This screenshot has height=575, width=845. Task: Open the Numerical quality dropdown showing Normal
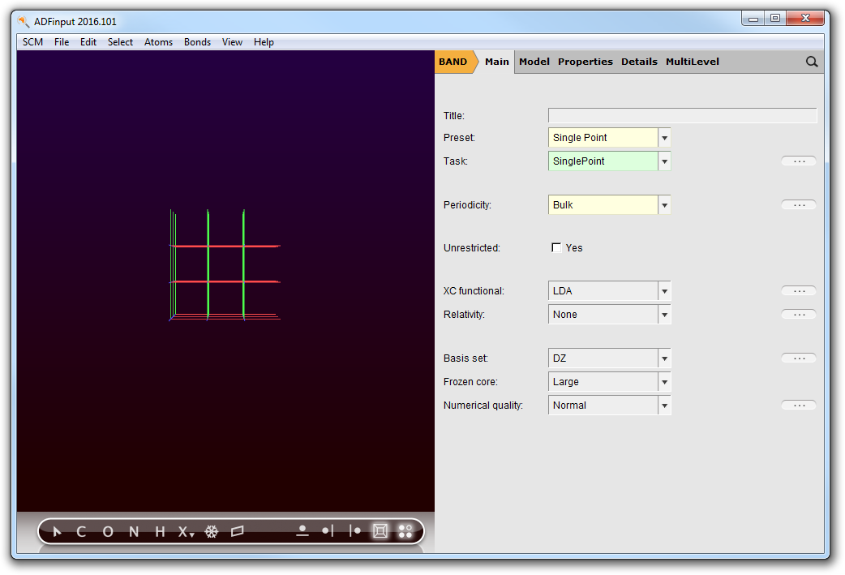tap(609, 406)
